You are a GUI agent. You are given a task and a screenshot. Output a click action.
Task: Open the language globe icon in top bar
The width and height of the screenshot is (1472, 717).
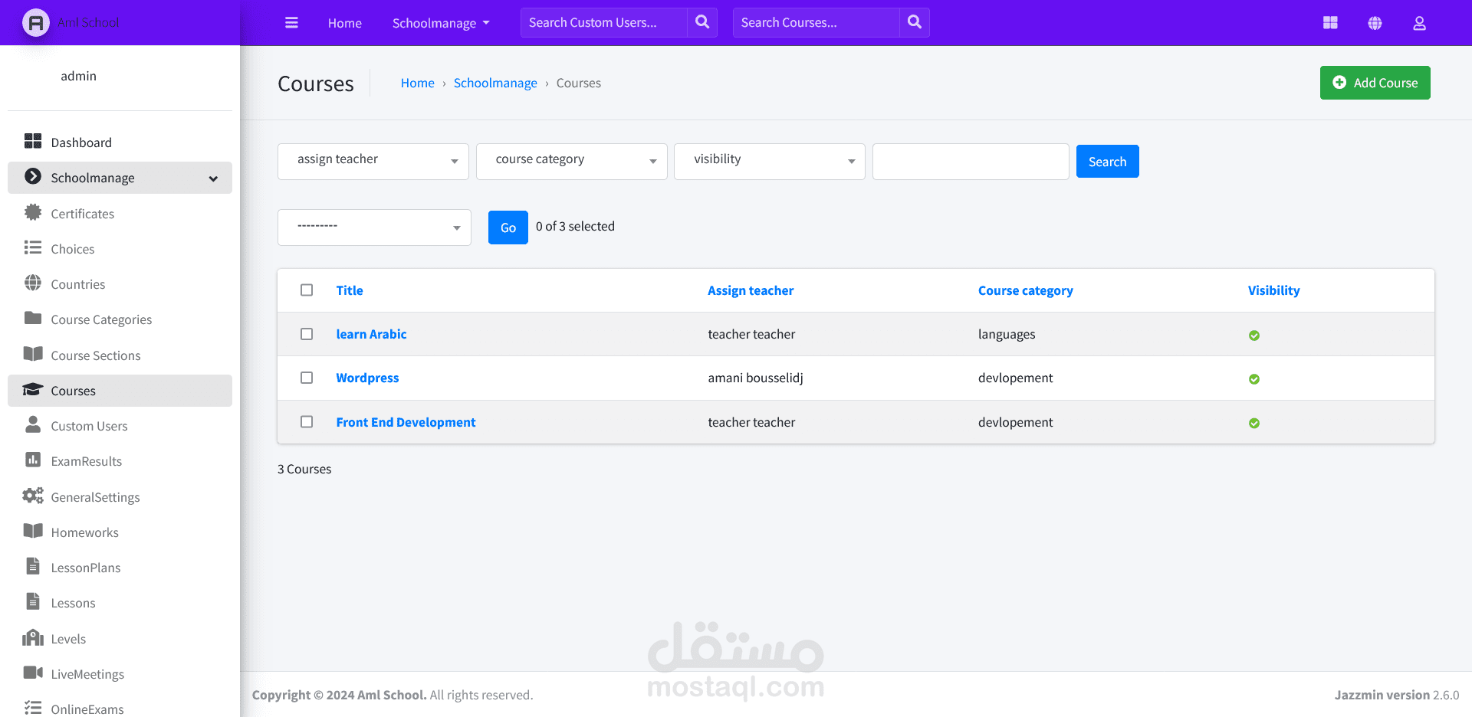point(1375,23)
